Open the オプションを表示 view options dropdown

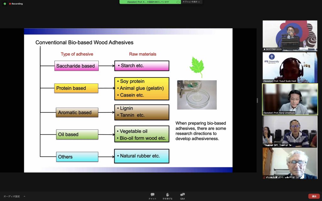[191, 2]
